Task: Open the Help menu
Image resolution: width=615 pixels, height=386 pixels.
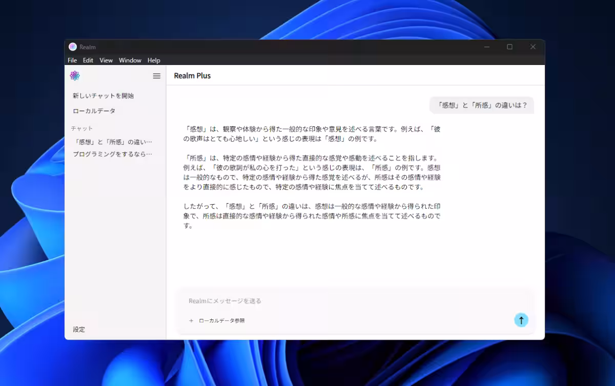Action: [x=154, y=60]
